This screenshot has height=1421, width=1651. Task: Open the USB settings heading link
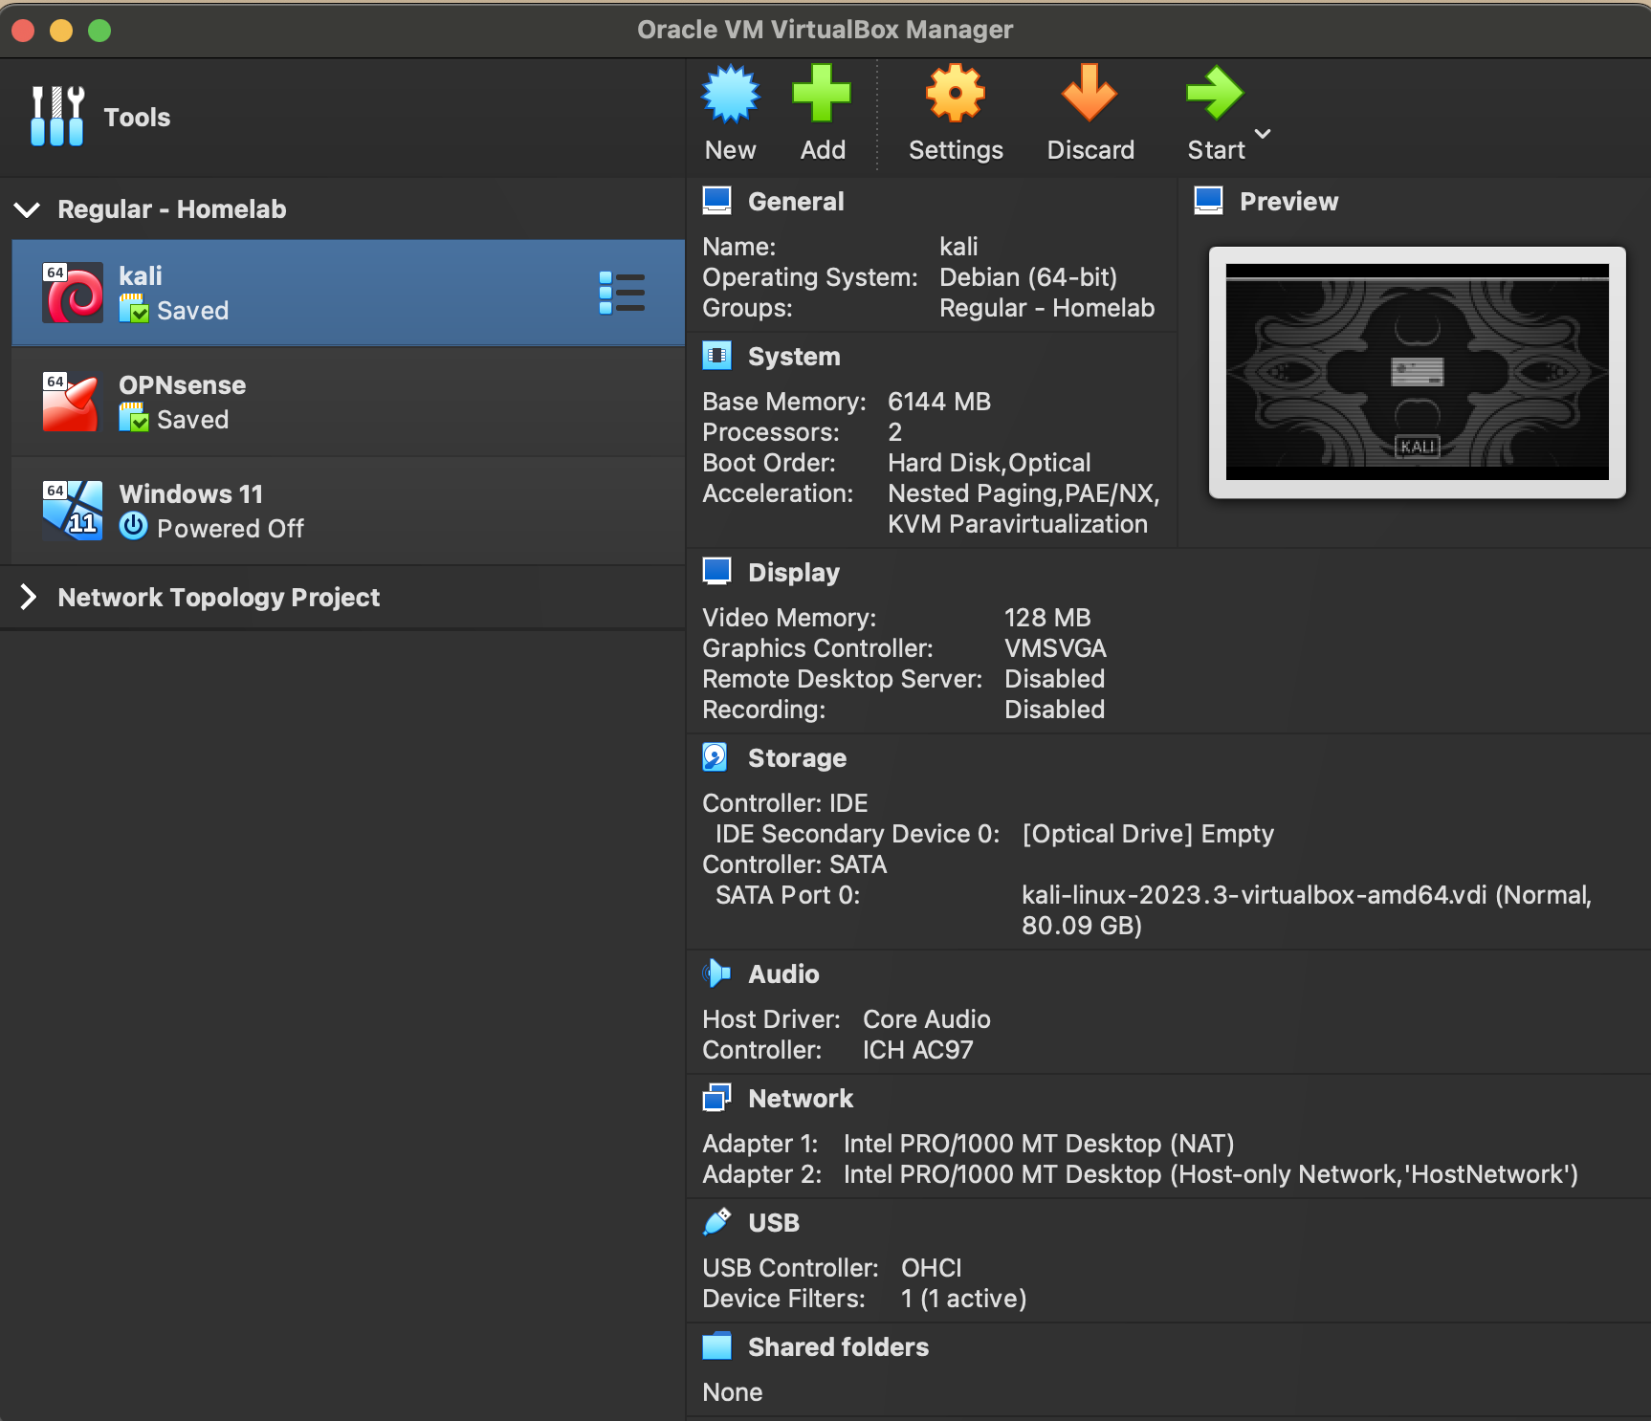tap(774, 1223)
